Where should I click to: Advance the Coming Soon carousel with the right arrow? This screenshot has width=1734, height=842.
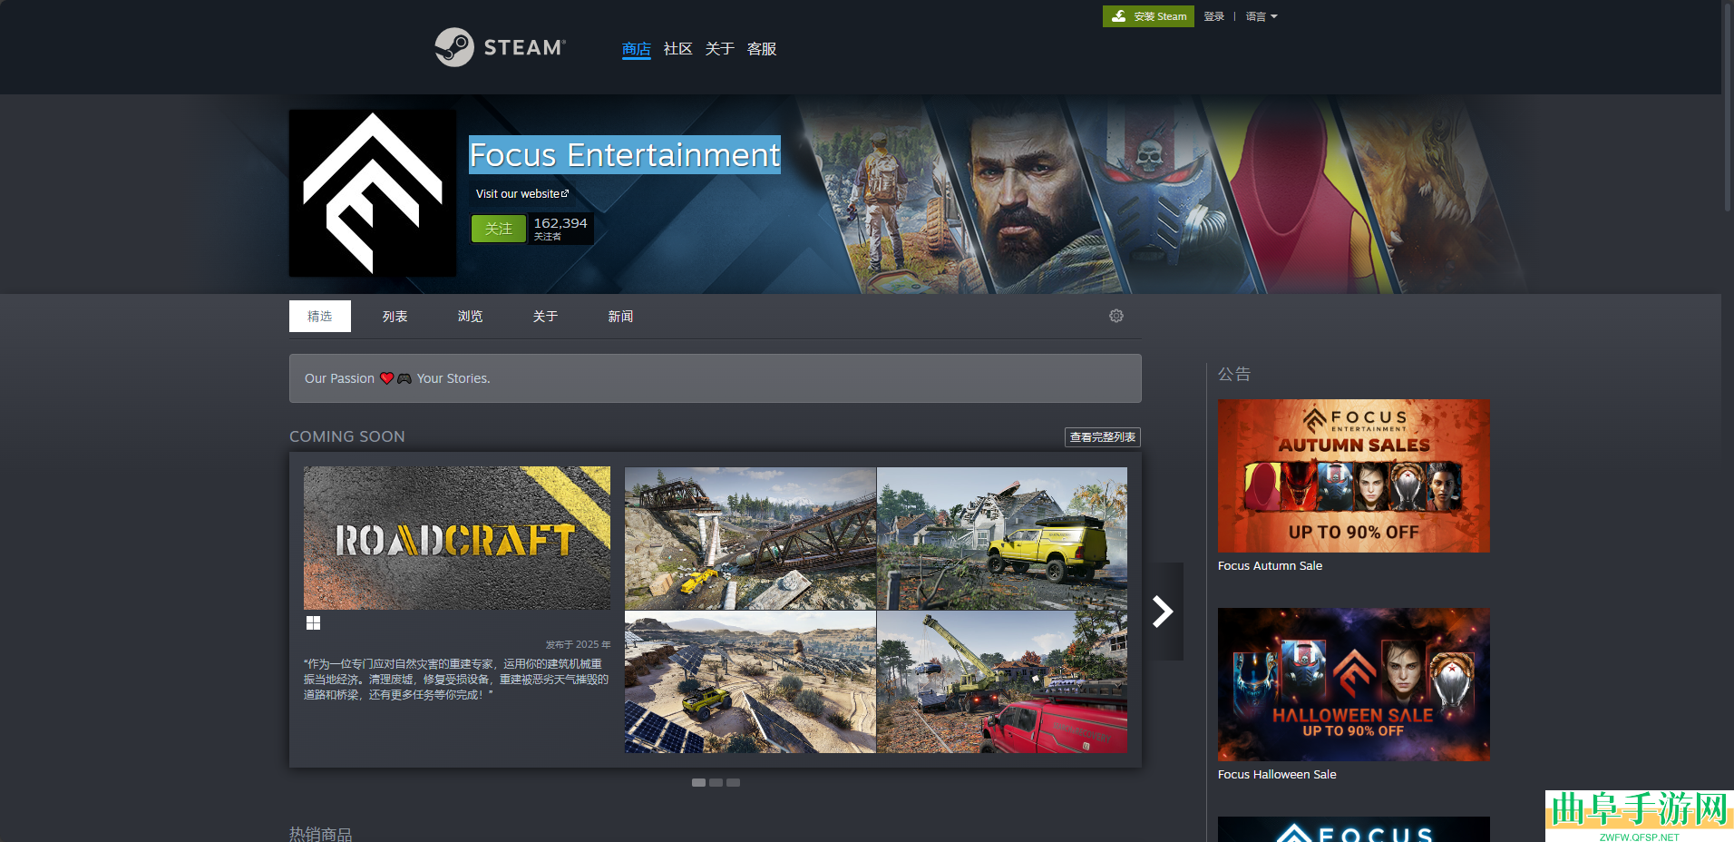[x=1163, y=611]
